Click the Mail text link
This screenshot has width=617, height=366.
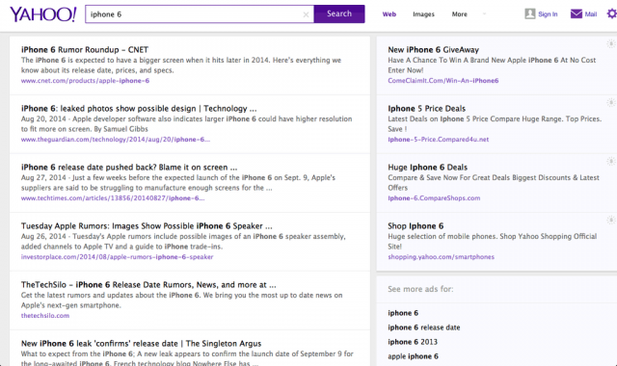[x=591, y=14]
